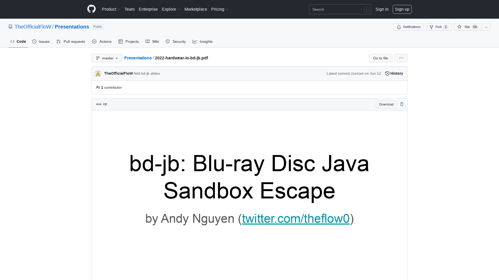Switch to the Security tab
Image resolution: width=499 pixels, height=280 pixels.
click(x=176, y=41)
